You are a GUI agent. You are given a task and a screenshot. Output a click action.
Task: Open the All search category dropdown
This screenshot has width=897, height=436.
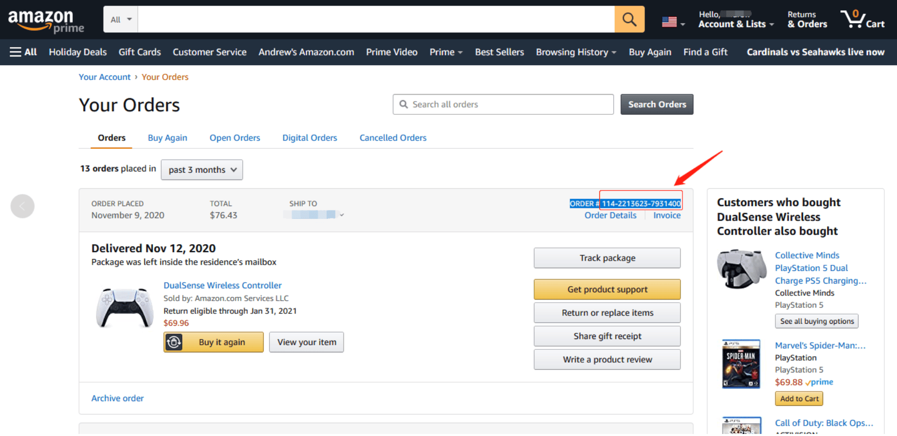point(121,19)
